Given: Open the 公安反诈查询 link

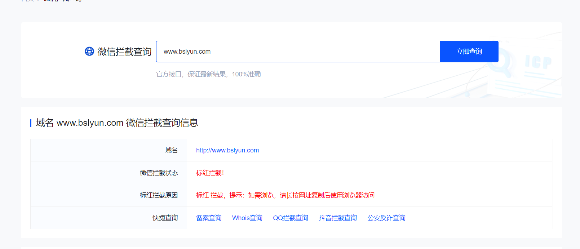Looking at the screenshot, I should [386, 218].
